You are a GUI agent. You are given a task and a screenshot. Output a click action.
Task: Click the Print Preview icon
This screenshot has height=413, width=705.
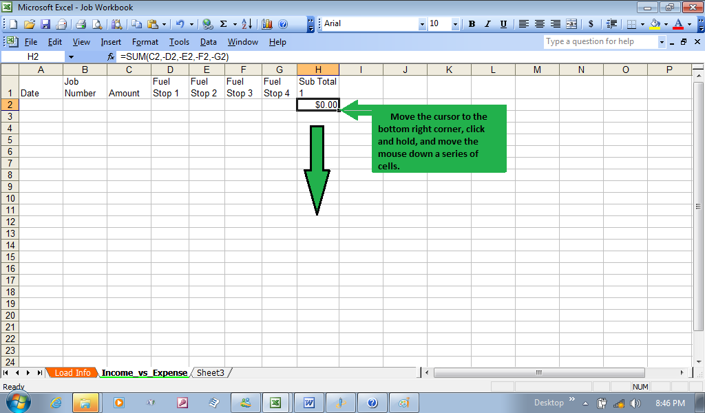(x=97, y=24)
